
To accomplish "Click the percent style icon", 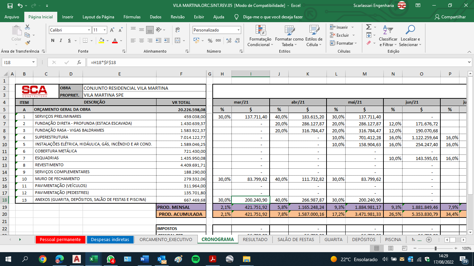I will tap(210, 41).
